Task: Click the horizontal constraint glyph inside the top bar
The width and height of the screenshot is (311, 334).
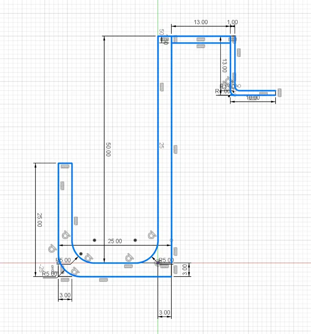Action: coord(200,39)
